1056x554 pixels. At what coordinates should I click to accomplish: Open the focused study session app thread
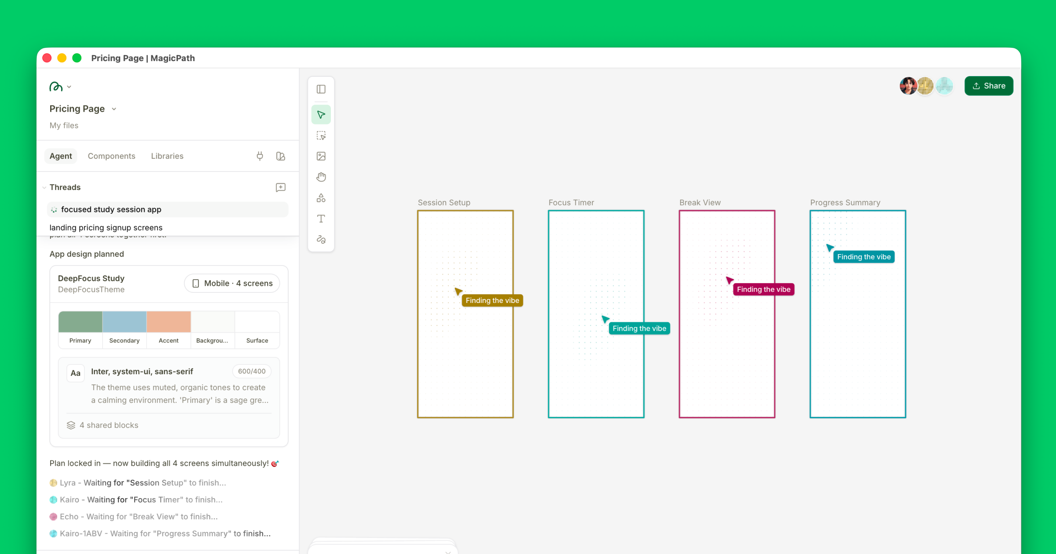tap(168, 210)
